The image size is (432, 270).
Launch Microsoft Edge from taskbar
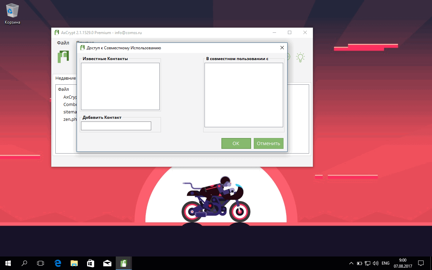pyautogui.click(x=58, y=263)
